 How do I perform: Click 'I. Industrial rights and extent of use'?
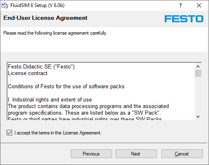[50, 100]
